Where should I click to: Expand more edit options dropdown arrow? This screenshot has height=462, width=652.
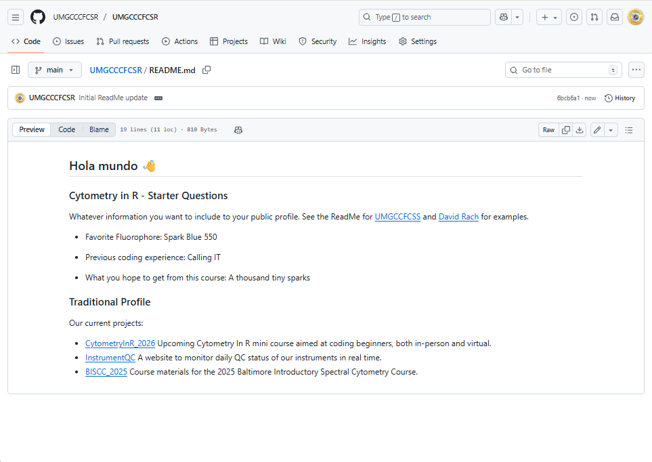pos(611,129)
